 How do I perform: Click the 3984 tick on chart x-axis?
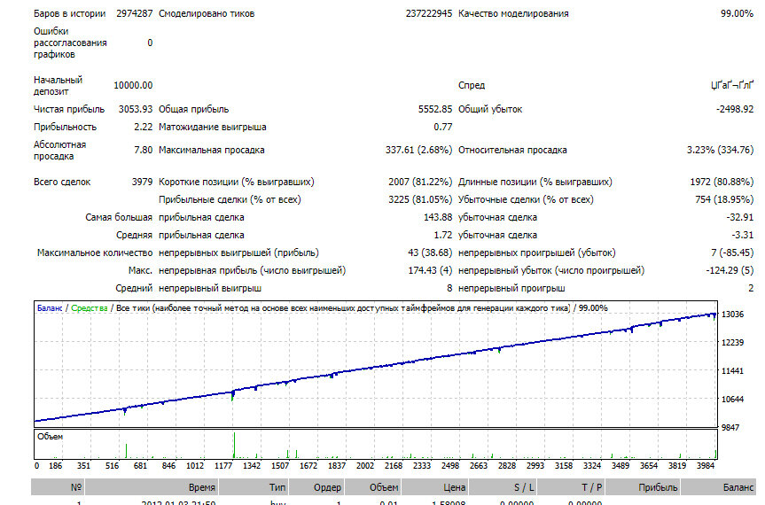[x=706, y=465]
